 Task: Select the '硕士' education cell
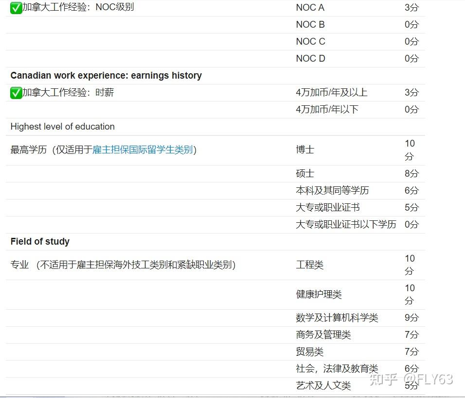pyautogui.click(x=305, y=173)
